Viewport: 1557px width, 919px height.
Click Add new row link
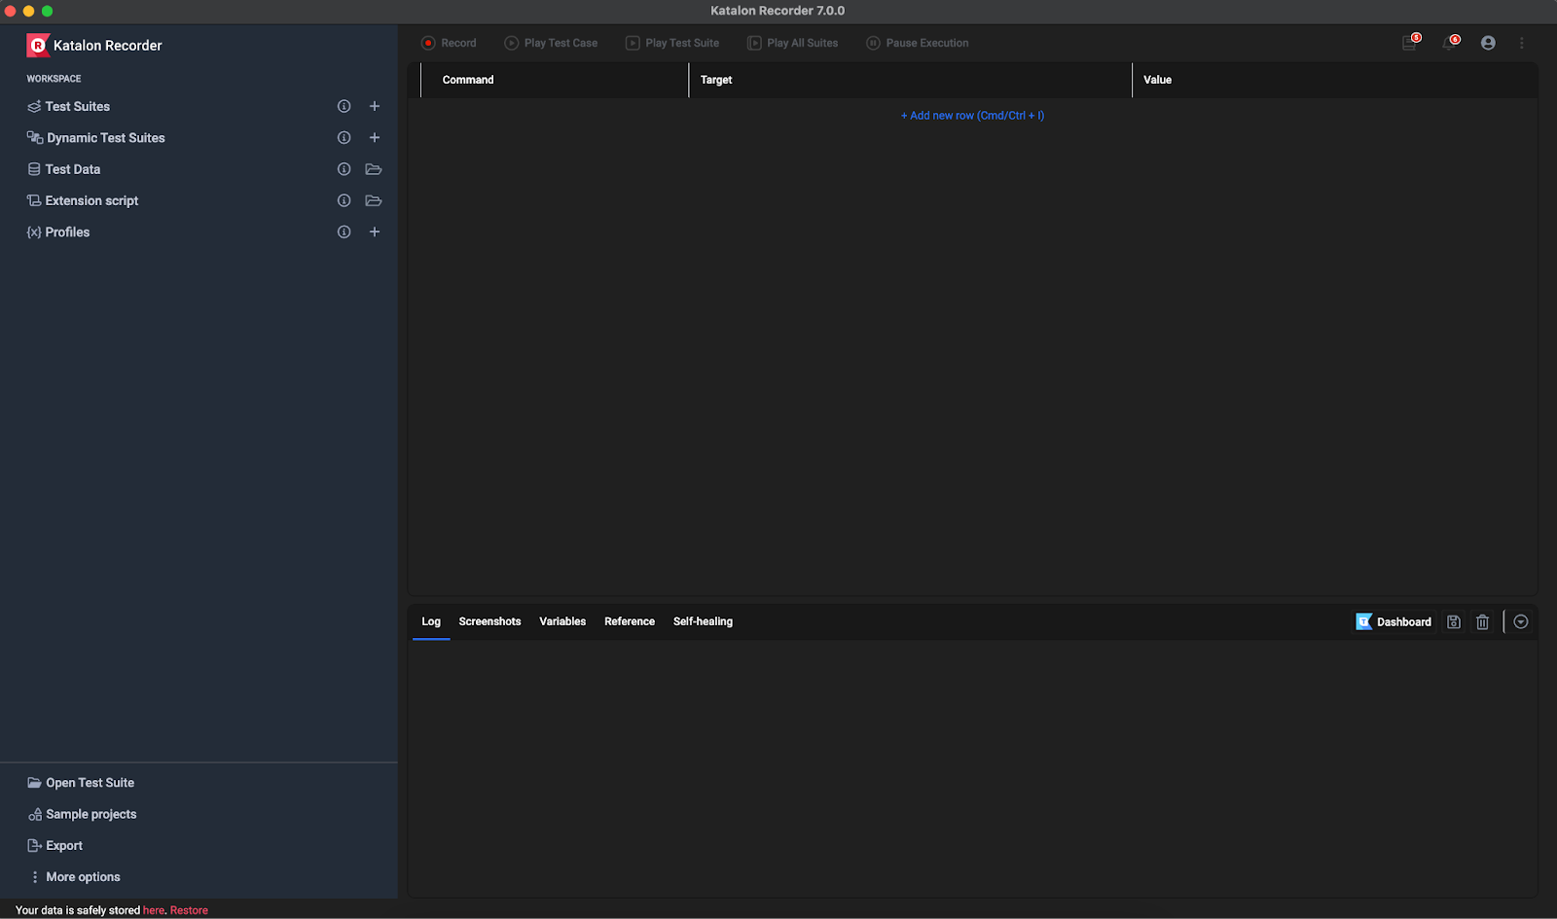pyautogui.click(x=972, y=116)
